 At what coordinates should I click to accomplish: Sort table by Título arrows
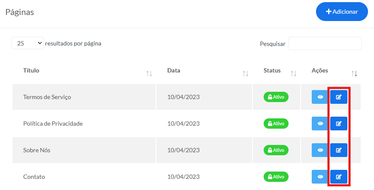[149, 74]
